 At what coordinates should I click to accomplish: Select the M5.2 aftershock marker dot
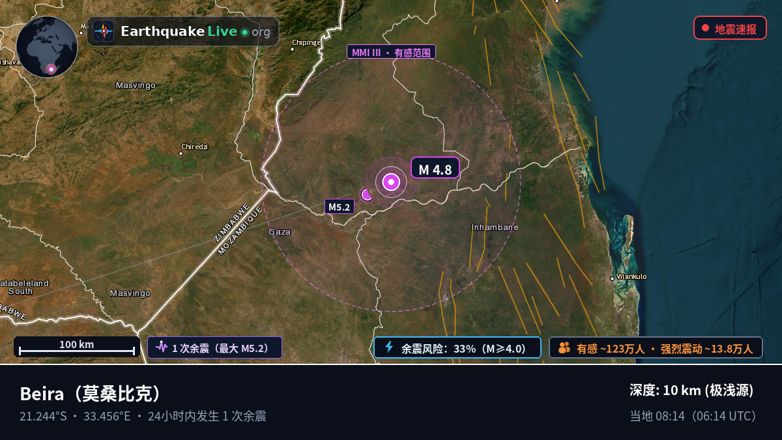click(367, 194)
